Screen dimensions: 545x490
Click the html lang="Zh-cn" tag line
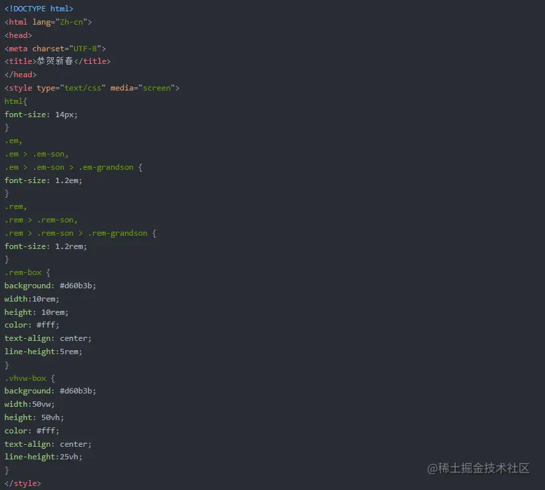tap(48, 22)
